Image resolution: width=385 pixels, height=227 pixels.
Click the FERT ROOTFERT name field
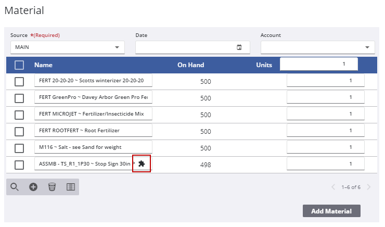[93, 131]
